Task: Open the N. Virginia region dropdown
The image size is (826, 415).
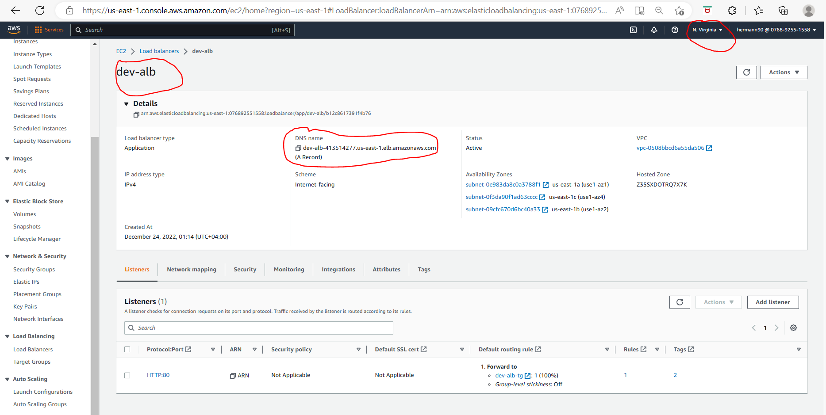Action: [707, 30]
